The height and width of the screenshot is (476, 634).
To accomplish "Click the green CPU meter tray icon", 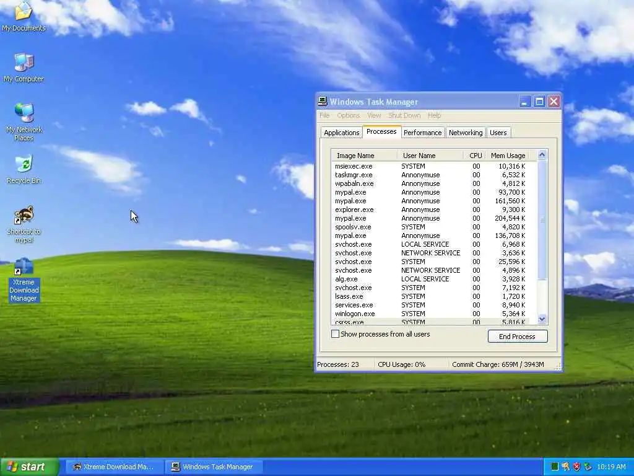I will 555,467.
